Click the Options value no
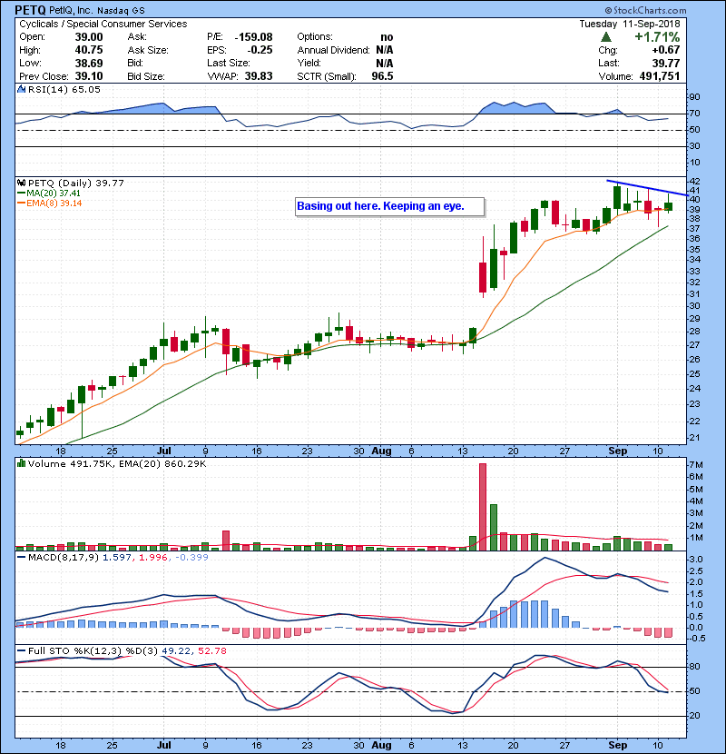 [387, 37]
